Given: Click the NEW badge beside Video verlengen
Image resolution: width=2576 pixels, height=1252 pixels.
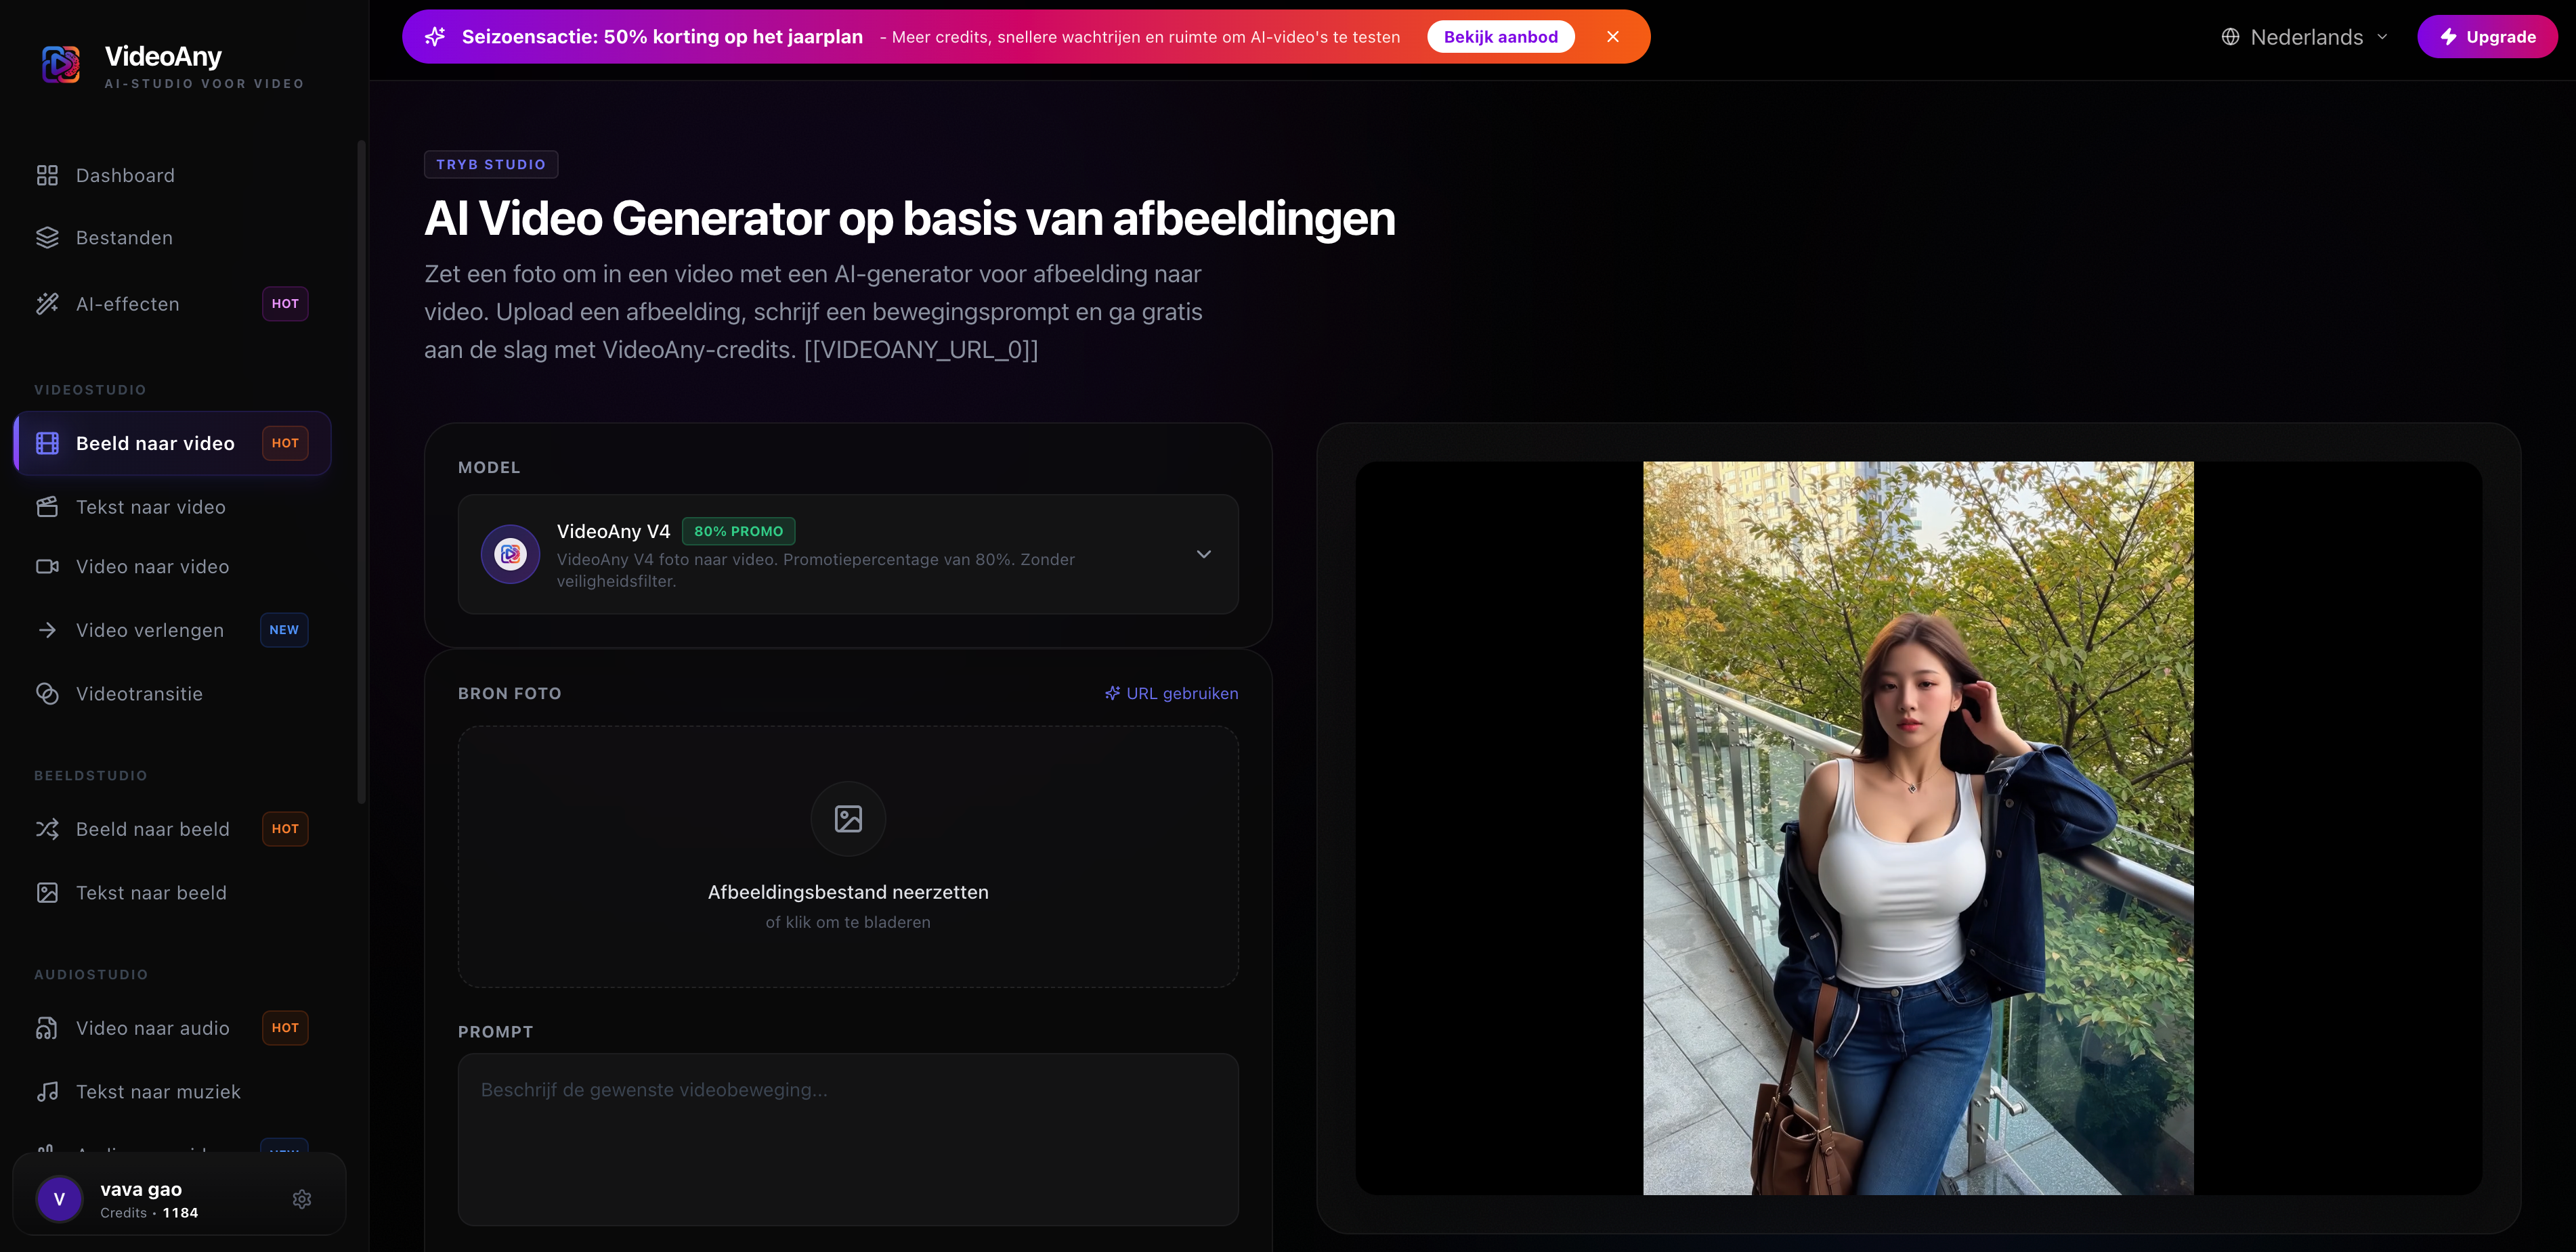Looking at the screenshot, I should click(284, 631).
